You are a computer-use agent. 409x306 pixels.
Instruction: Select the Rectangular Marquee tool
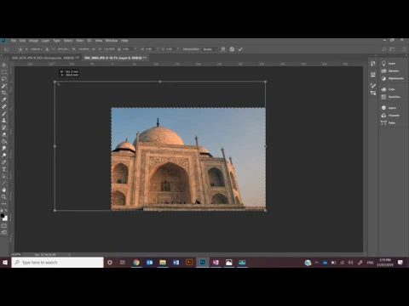pos(4,72)
